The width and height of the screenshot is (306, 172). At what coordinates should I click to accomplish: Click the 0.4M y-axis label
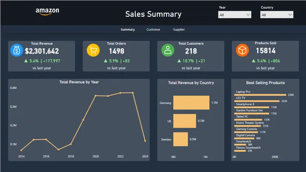tap(13, 88)
